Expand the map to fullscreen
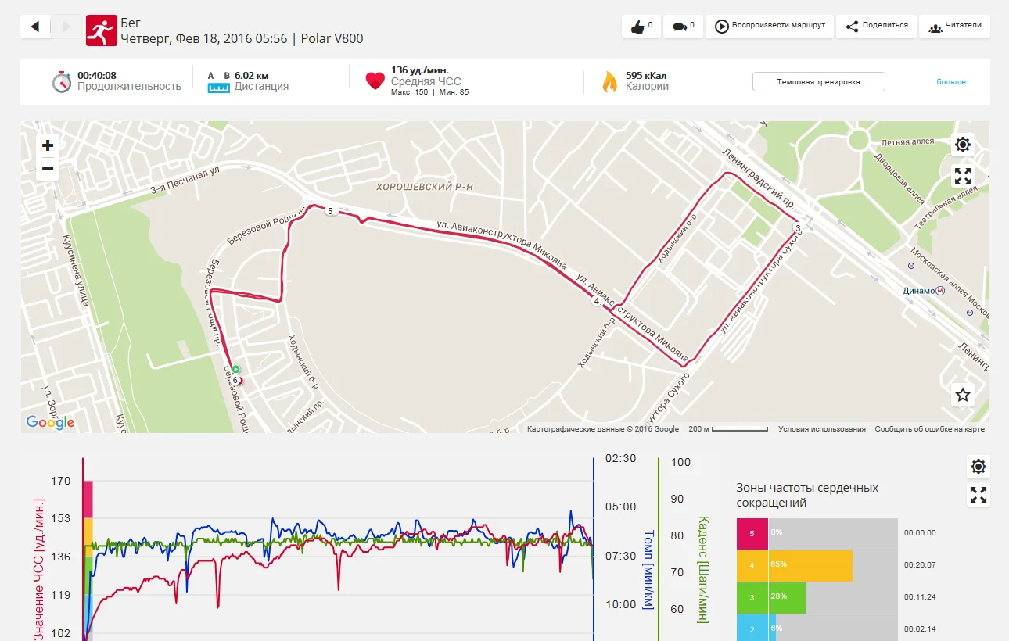Screen dimensions: 1009x641 coord(963,176)
